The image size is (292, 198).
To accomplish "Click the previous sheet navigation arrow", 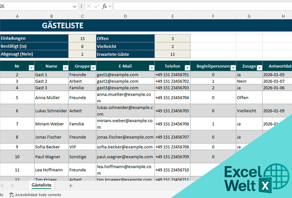I will tap(2, 186).
